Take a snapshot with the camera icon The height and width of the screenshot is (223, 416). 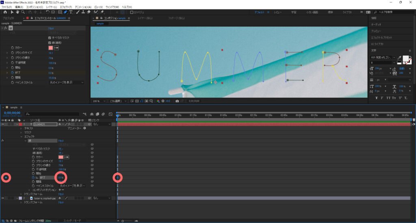pos(177,101)
